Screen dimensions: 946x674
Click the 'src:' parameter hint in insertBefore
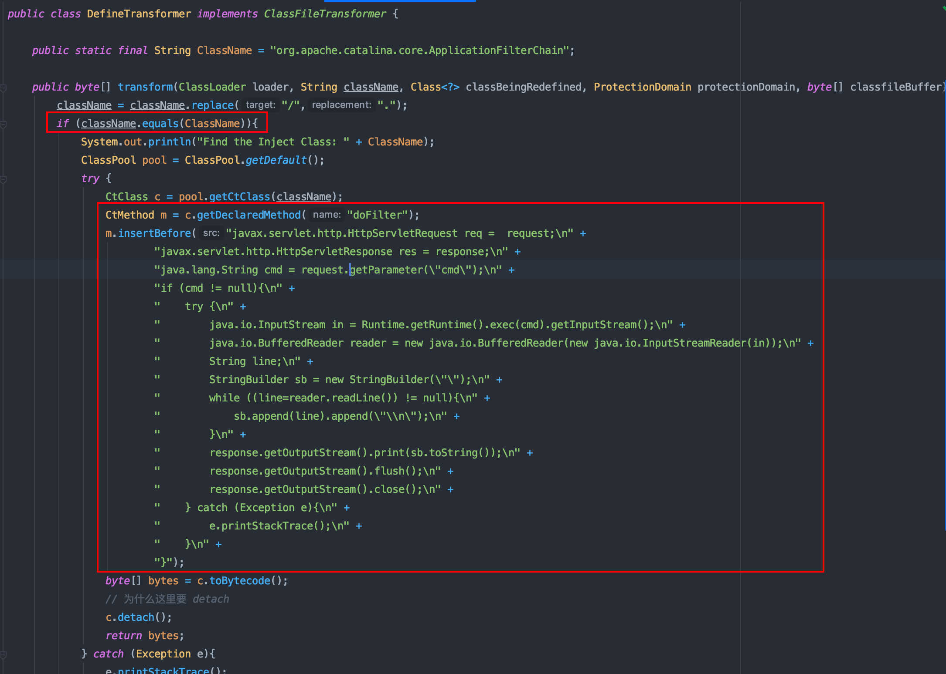click(x=211, y=233)
